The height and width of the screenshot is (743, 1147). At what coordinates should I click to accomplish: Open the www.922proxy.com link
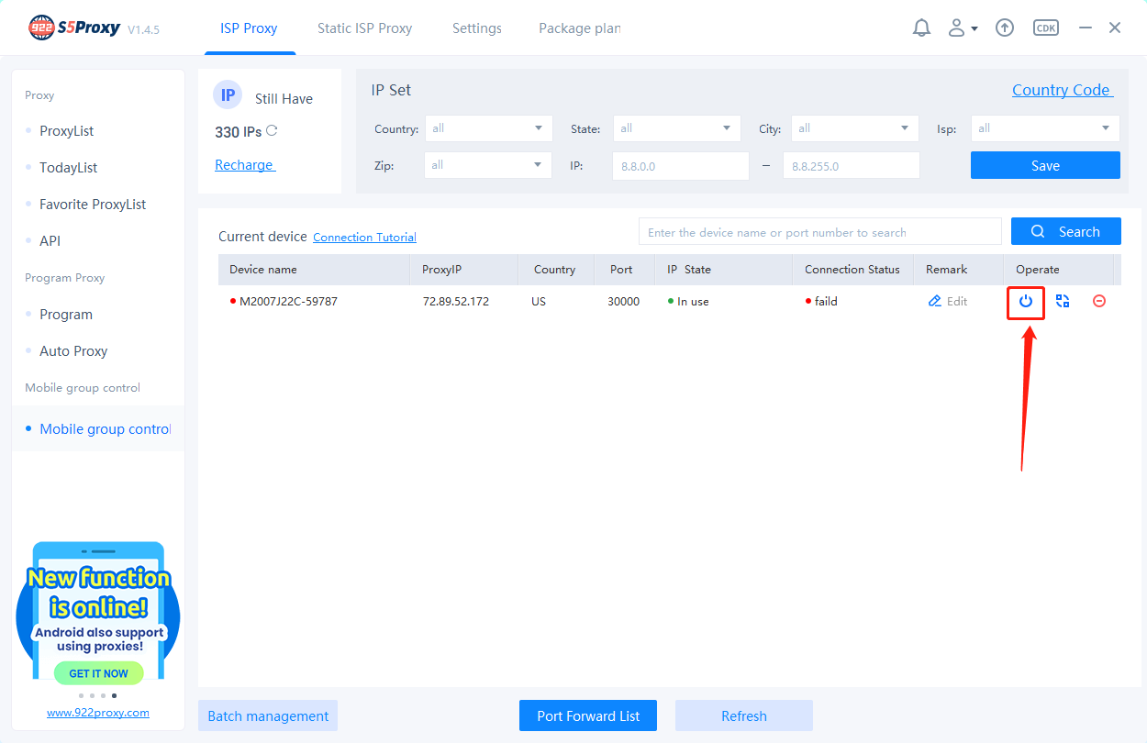click(98, 713)
